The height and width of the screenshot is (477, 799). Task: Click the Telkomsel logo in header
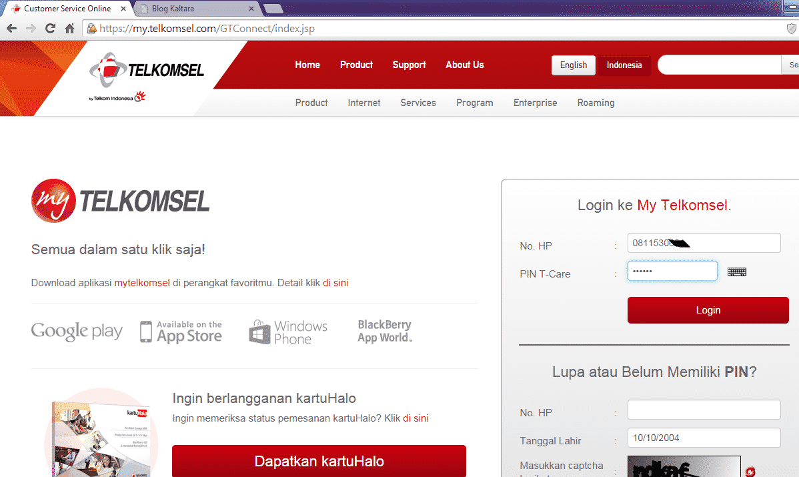(x=147, y=70)
